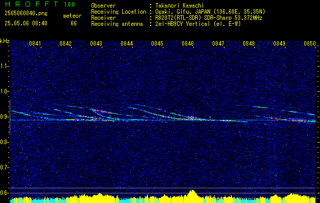Click the meteor label
This screenshot has height=203, width=320.
pyautogui.click(x=72, y=16)
